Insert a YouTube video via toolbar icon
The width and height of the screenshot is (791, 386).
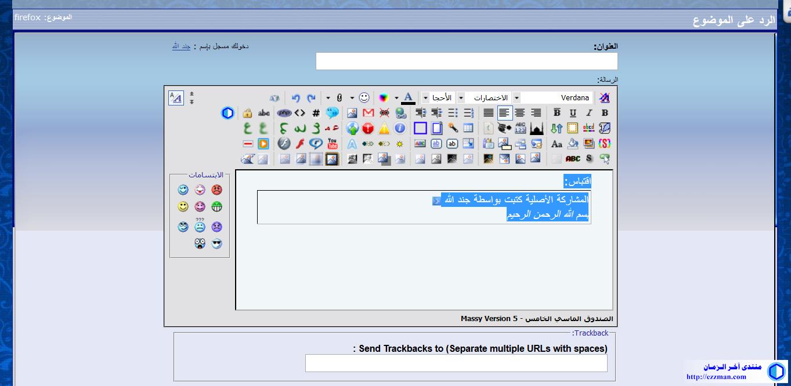[x=332, y=143]
